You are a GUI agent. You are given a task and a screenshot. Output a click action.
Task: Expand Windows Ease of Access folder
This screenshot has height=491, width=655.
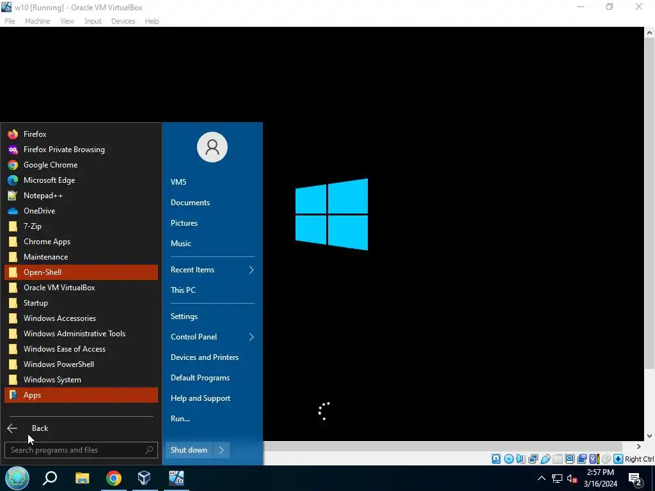coord(81,349)
